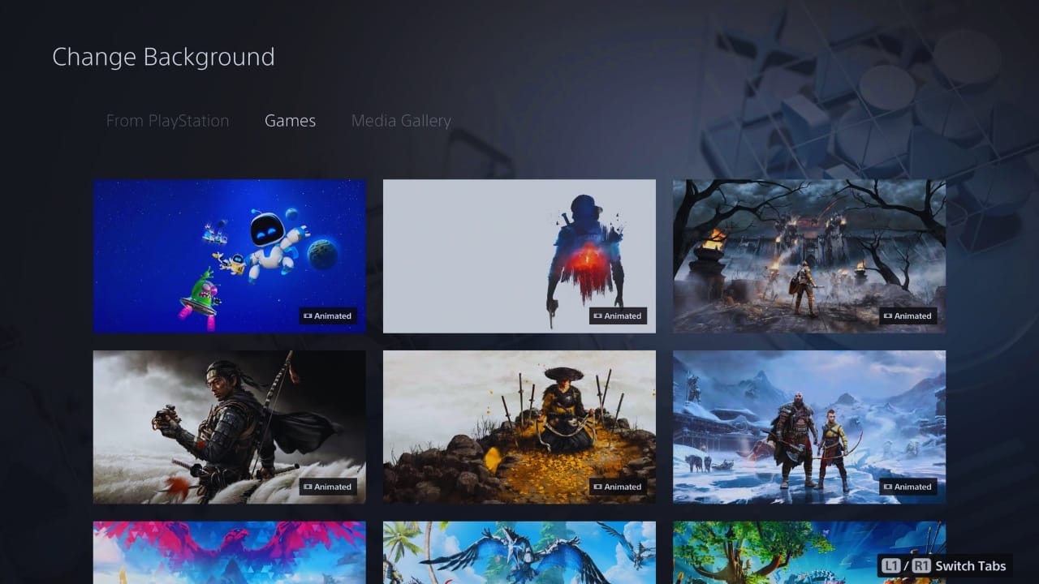Click Animated badge on samurai with bow wallpaper
Screen dimensions: 1039x584
[x=328, y=487]
